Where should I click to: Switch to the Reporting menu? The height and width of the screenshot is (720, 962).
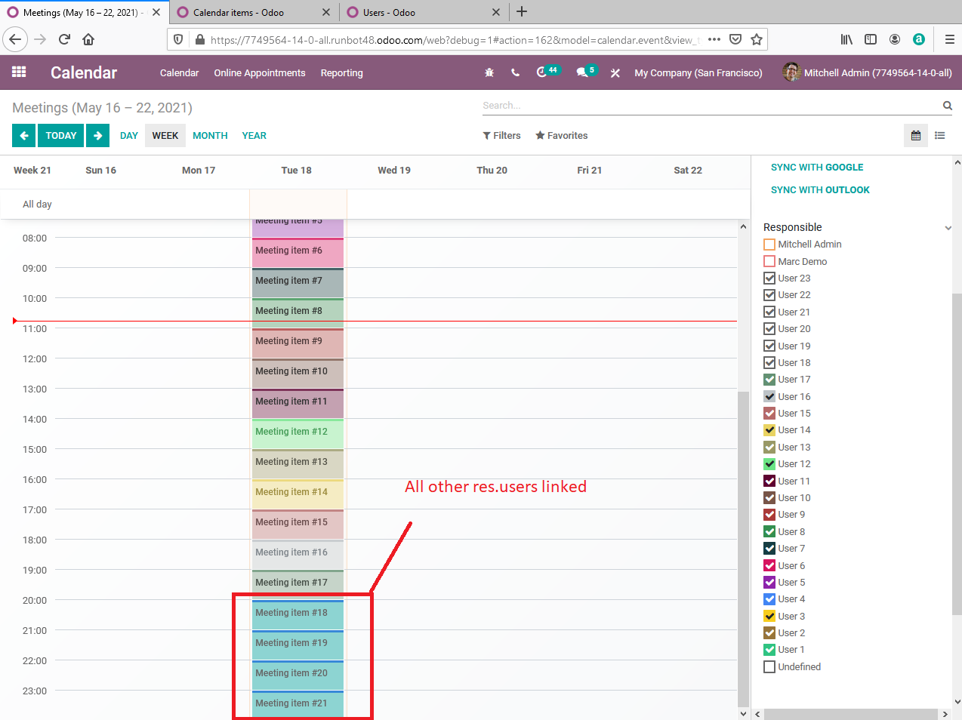click(x=341, y=72)
